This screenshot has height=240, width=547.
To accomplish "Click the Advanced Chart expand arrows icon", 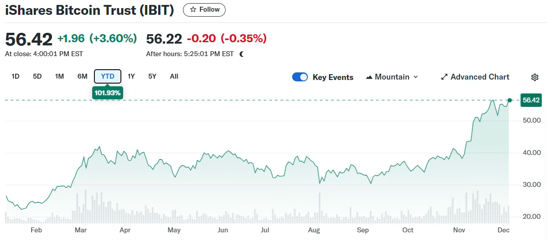I will pos(445,77).
